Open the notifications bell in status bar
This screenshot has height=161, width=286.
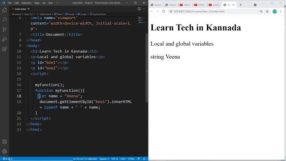144,159
